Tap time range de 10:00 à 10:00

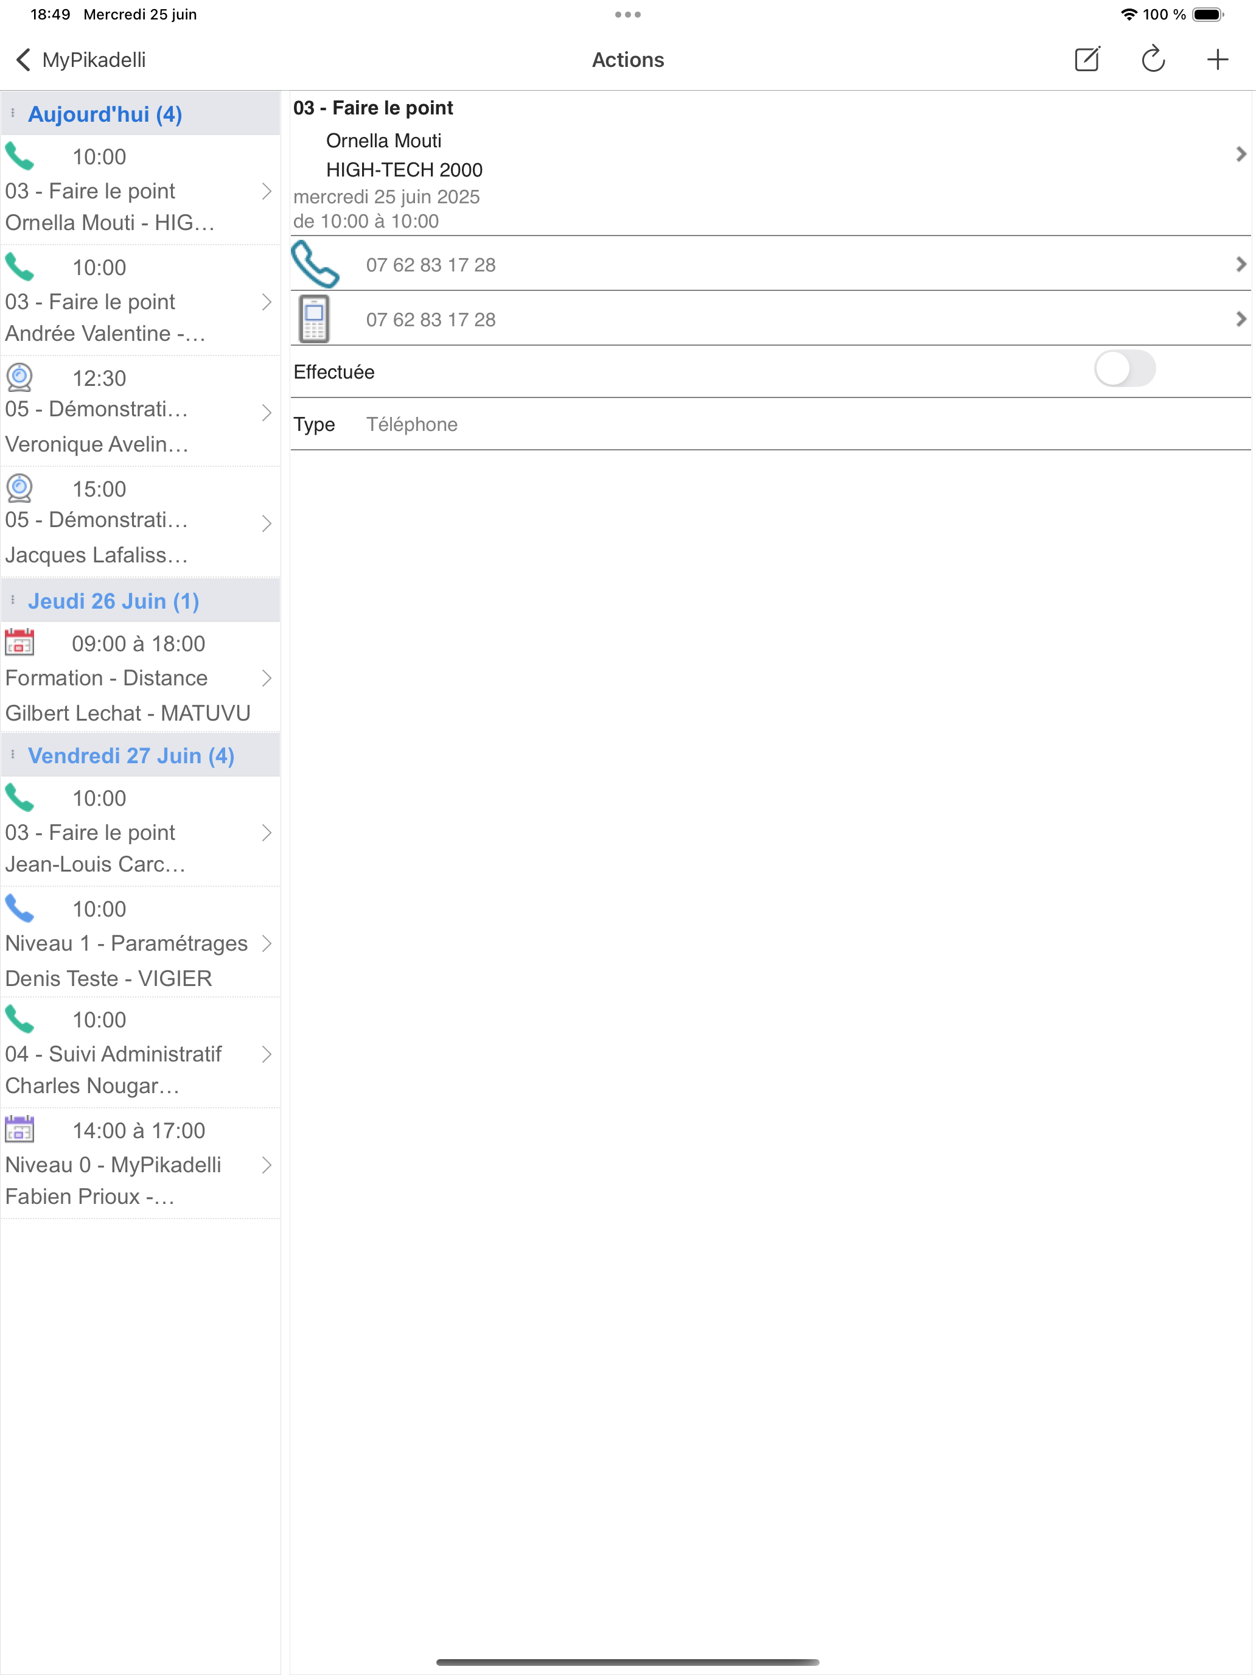366,221
